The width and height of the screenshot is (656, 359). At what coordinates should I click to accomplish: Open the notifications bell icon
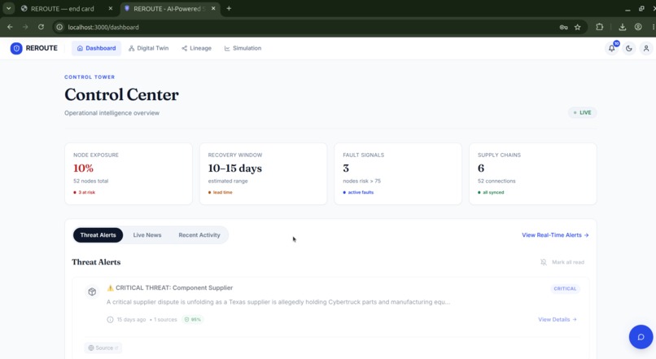point(612,49)
